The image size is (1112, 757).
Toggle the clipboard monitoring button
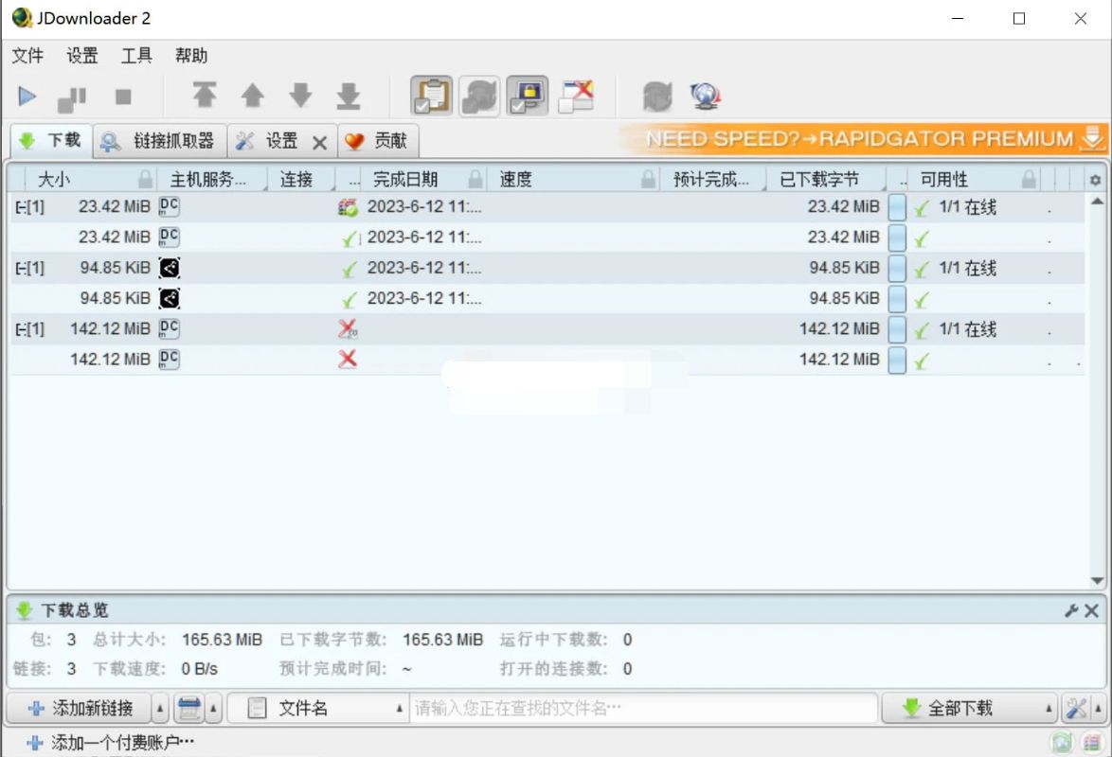point(431,96)
